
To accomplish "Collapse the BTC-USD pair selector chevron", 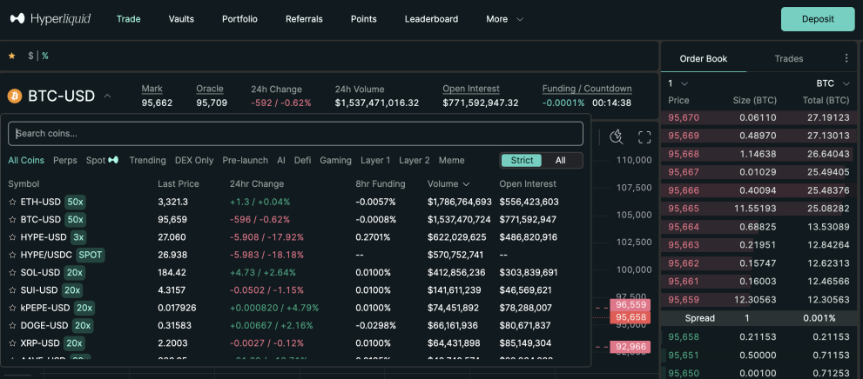I will [x=107, y=96].
